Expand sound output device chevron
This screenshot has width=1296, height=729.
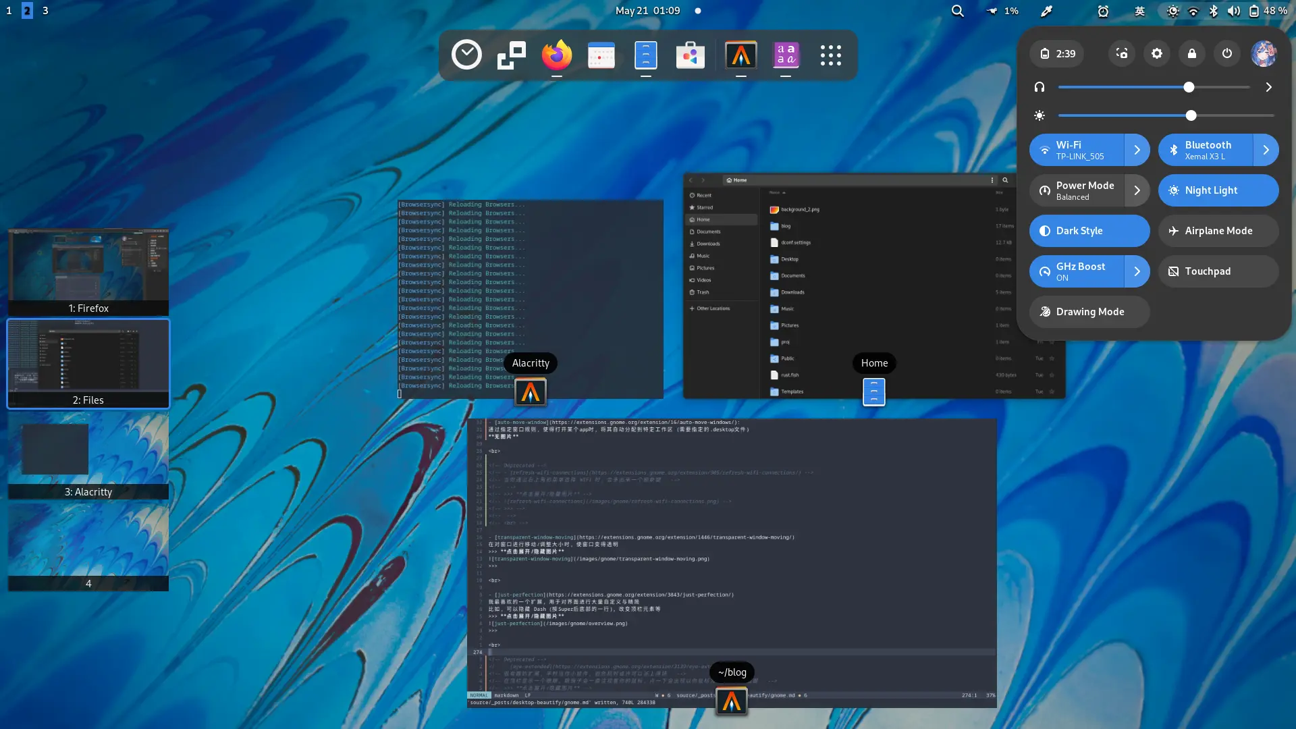[1269, 87]
